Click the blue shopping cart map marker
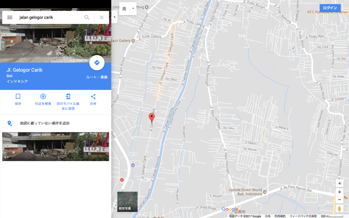The image size is (349, 218). [x=133, y=165]
